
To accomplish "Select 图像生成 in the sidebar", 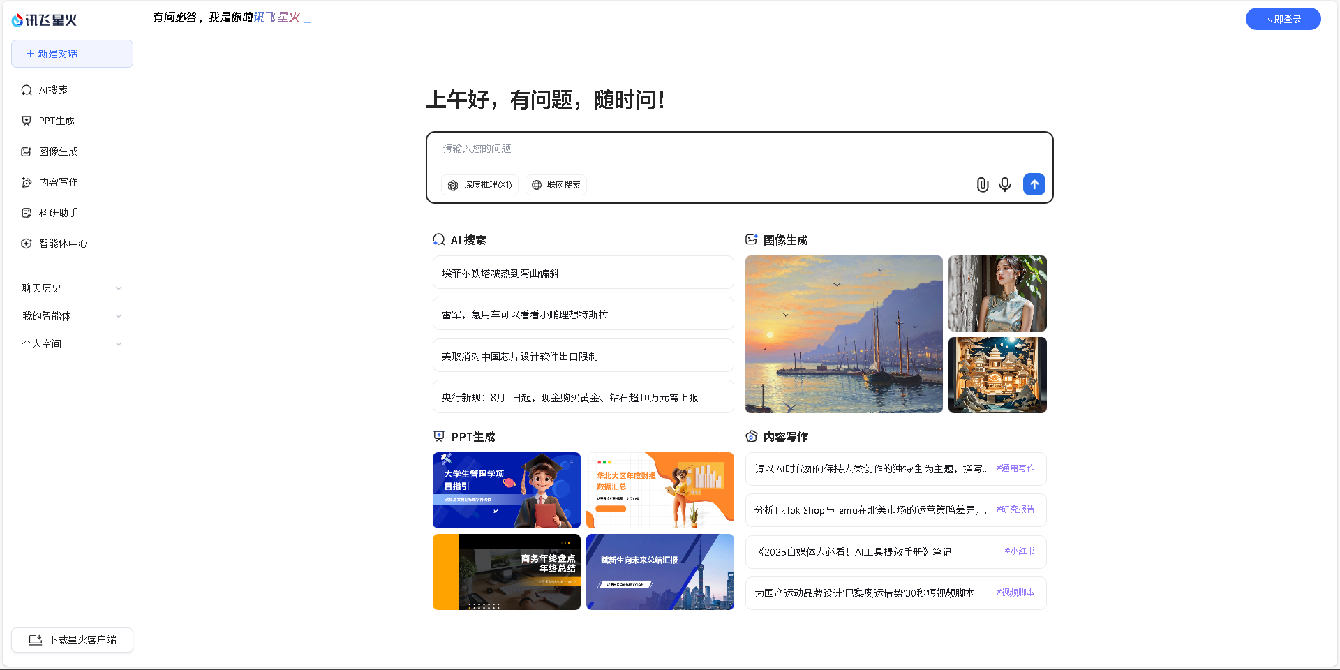I will tap(58, 151).
